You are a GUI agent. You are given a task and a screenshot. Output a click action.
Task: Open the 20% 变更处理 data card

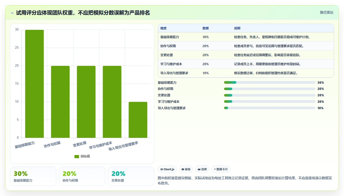131,176
